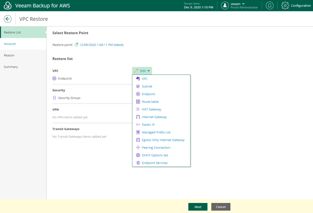Click the 'No VPN items added yet' text
313x213 pixels.
(70, 117)
